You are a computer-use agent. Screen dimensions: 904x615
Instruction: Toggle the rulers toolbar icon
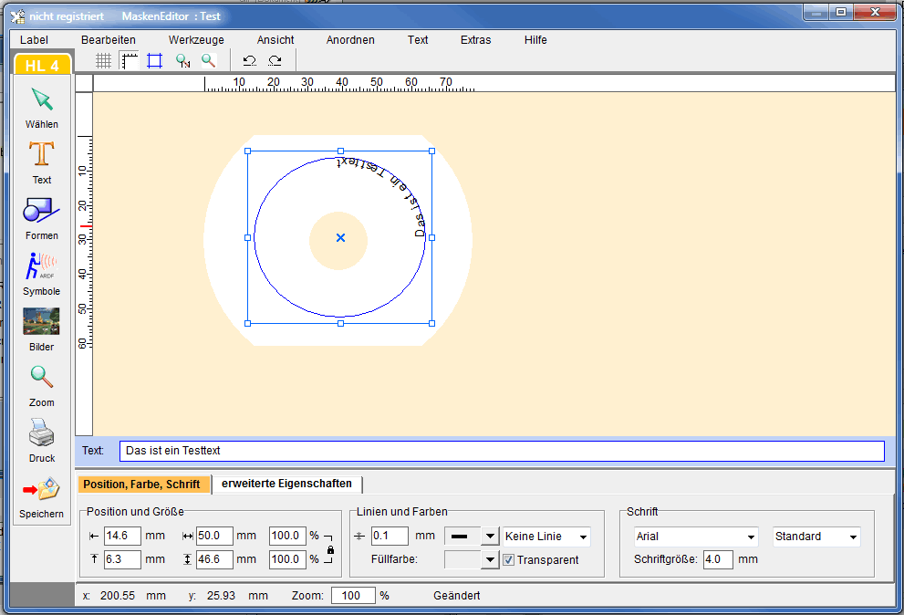point(130,60)
